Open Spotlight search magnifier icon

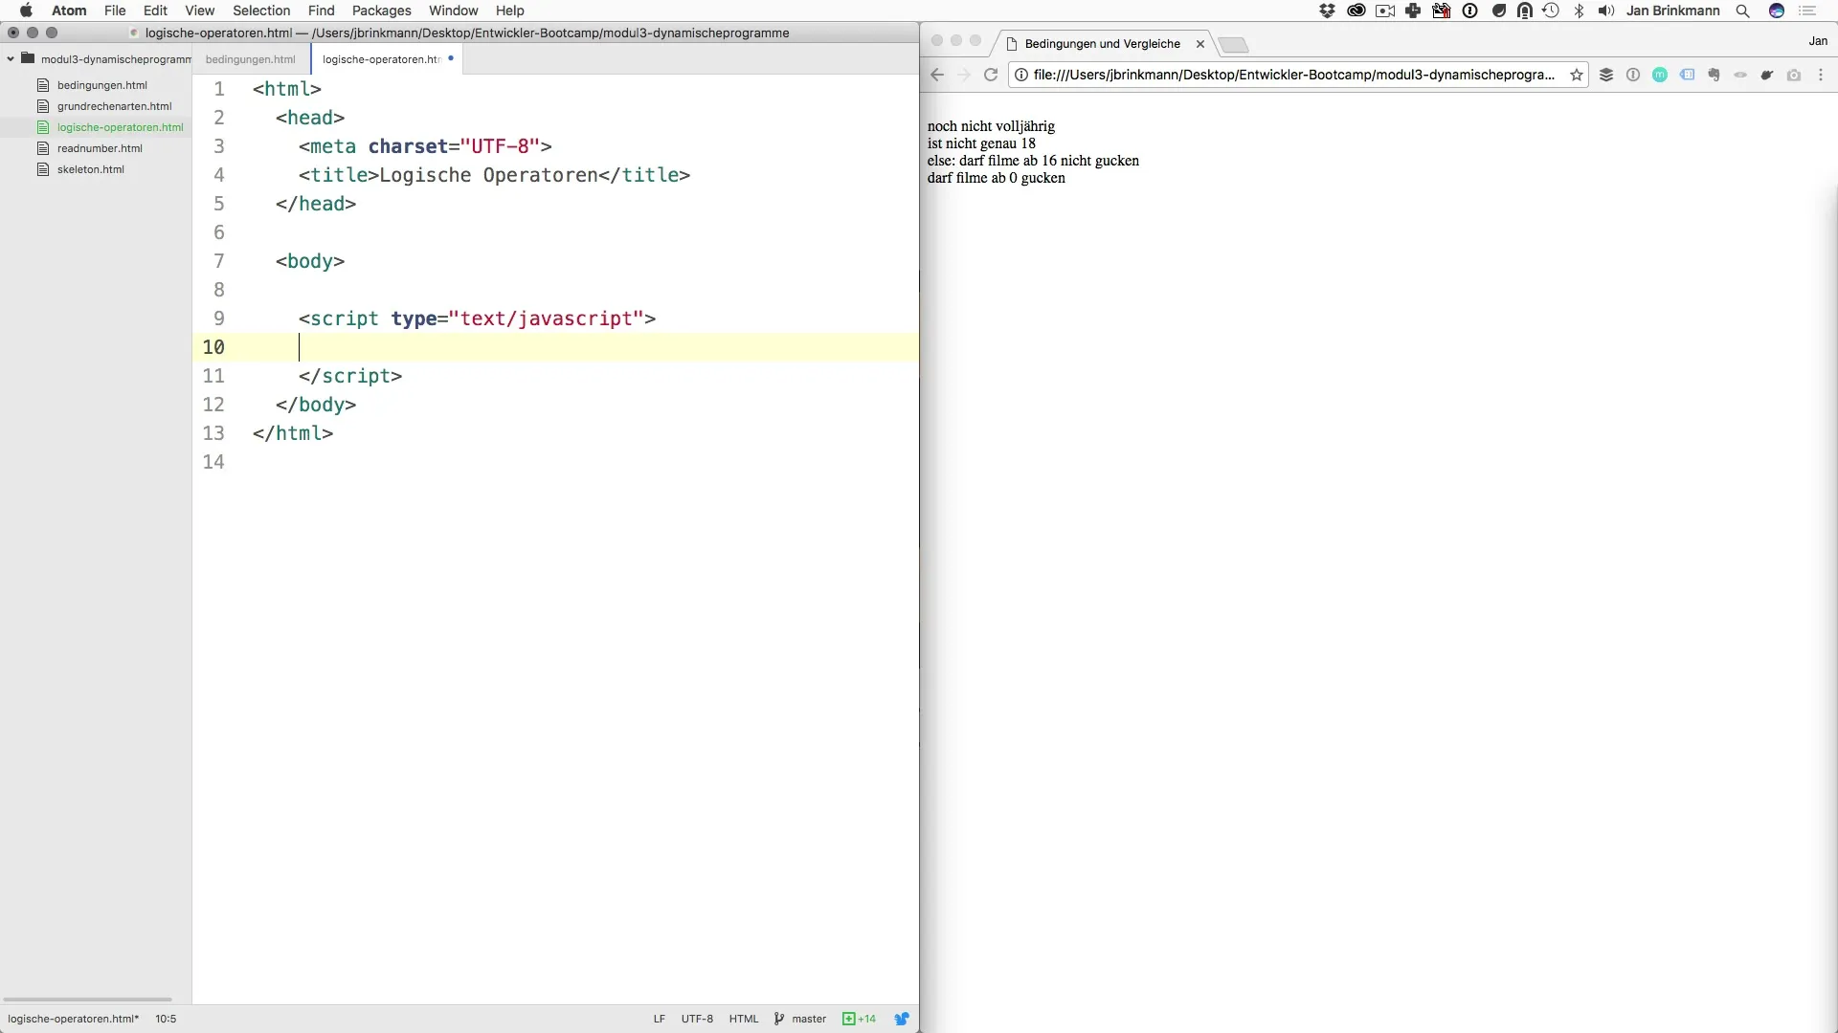point(1742,11)
